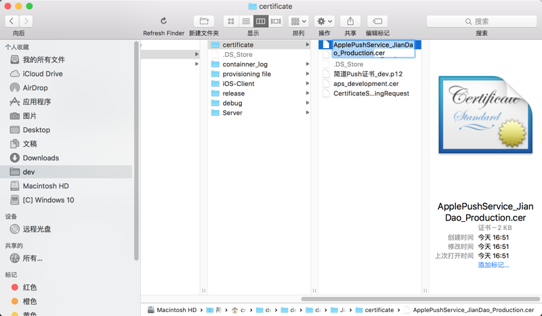This screenshot has height=316, width=542.
Task: Open the arrange (排列) dropdown
Action: coord(298,21)
